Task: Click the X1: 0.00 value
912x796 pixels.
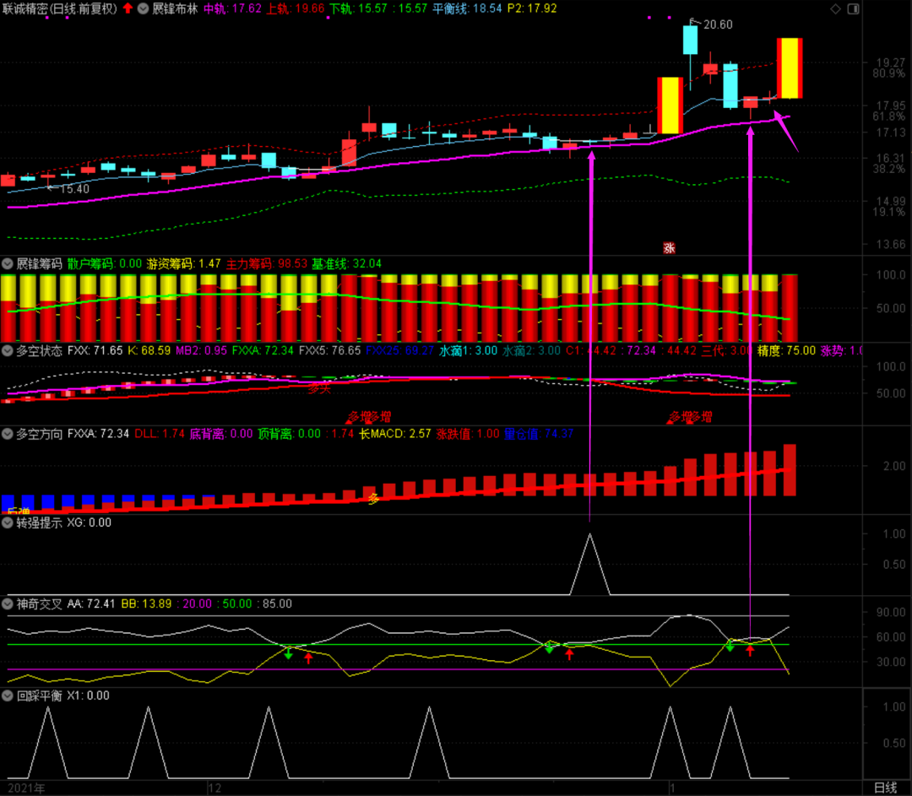Action: click(88, 696)
